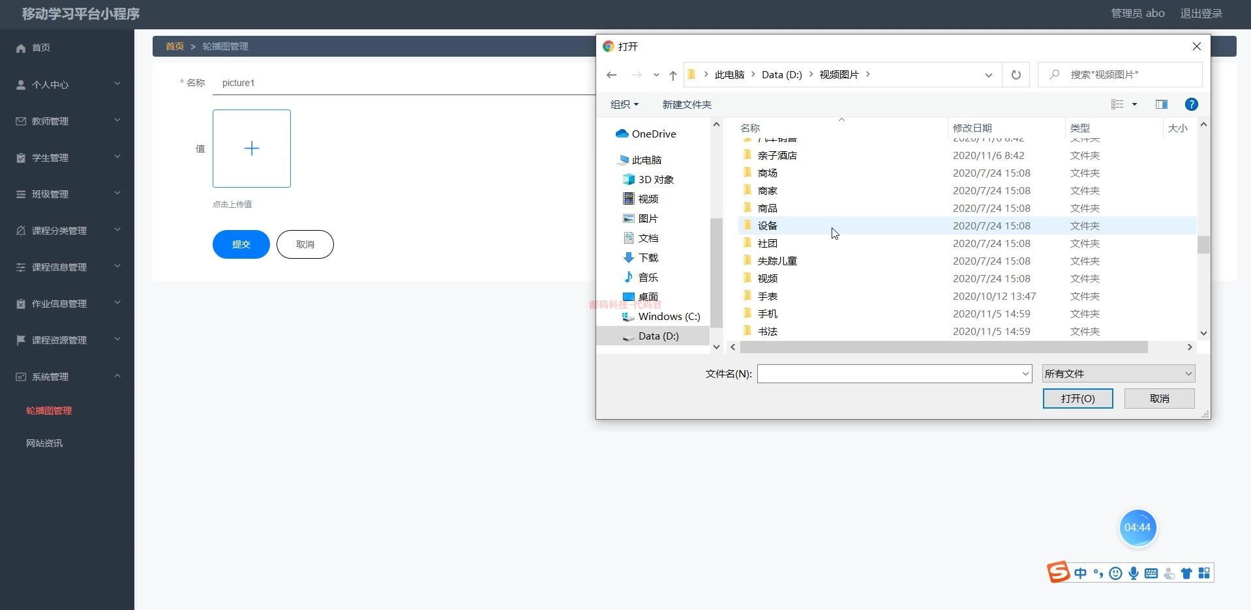
Task: Open emoji panel in Sogou toolbar
Action: tap(1116, 574)
